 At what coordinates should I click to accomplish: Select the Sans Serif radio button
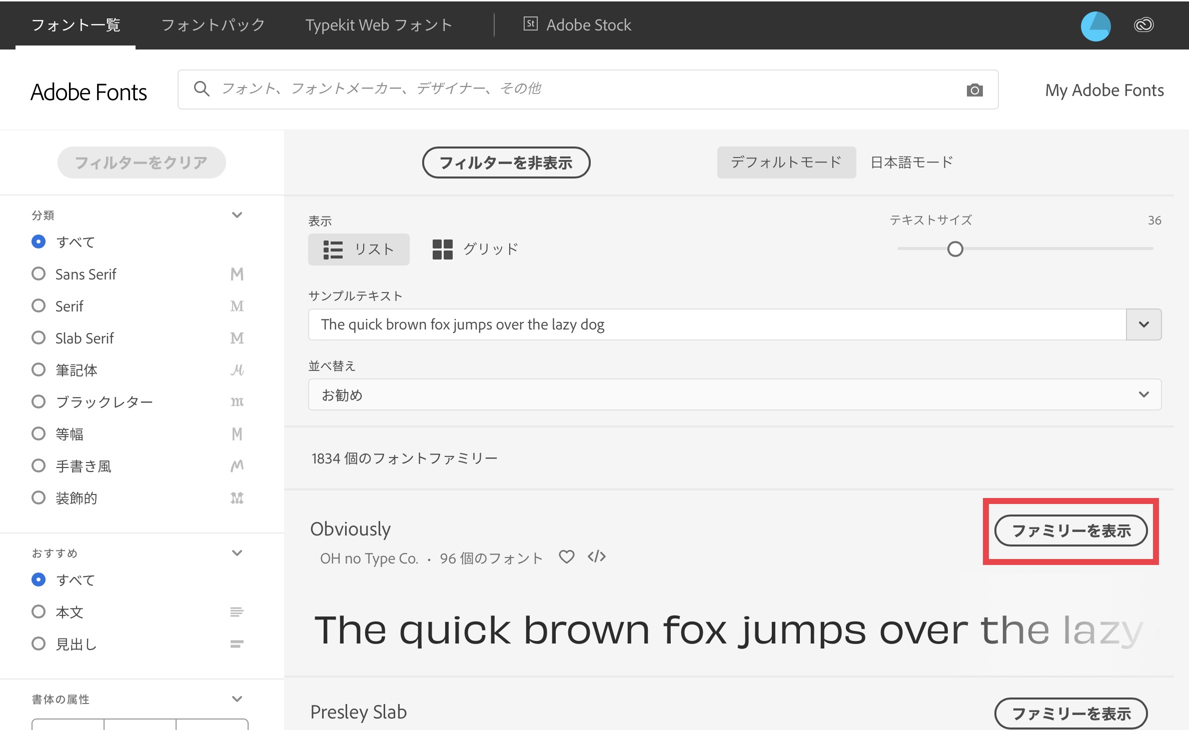(39, 274)
